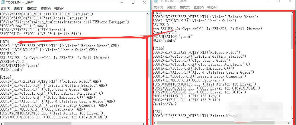
Task: Open 帮助(H) menu in right Notepad window
Action: pyautogui.click(x=212, y=7)
